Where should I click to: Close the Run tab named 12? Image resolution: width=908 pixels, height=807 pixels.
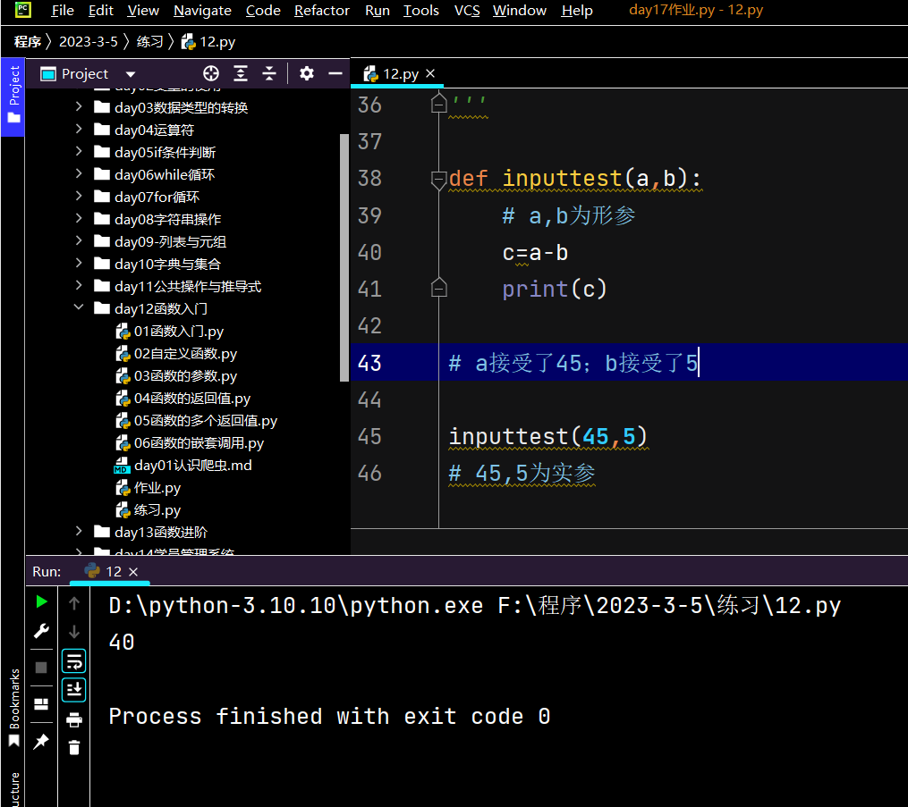133,572
